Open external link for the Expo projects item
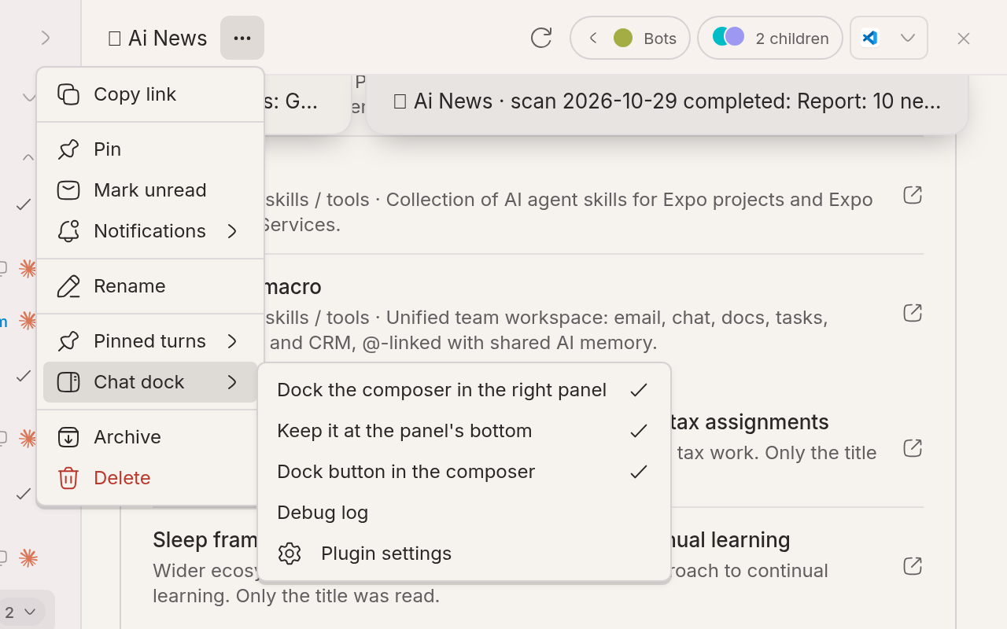1007x629 pixels. [x=913, y=195]
